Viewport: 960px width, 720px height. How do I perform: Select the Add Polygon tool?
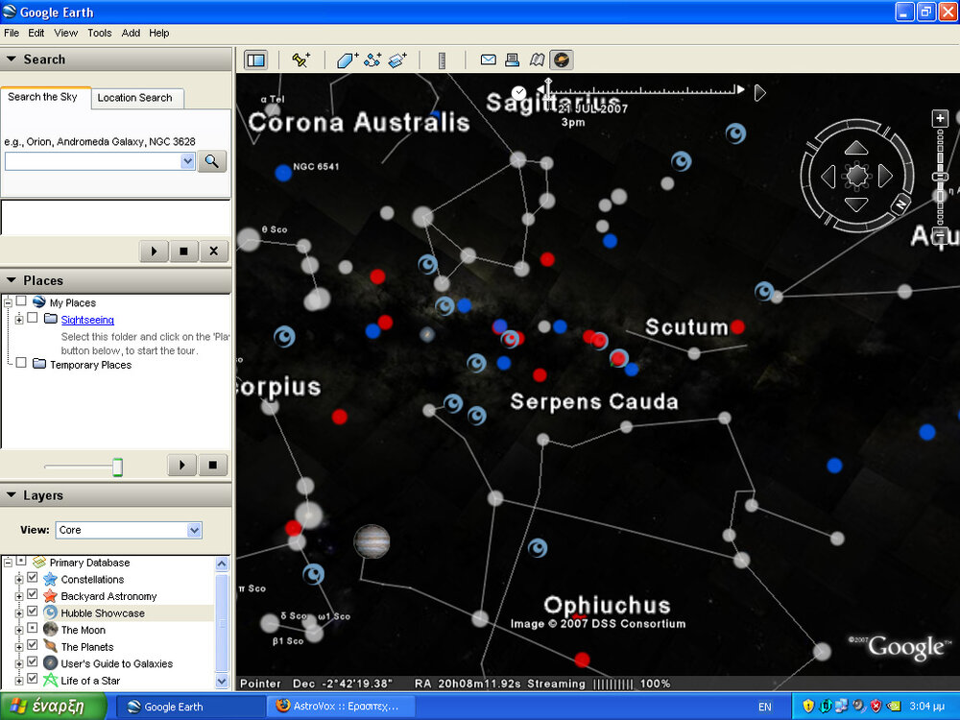(347, 60)
